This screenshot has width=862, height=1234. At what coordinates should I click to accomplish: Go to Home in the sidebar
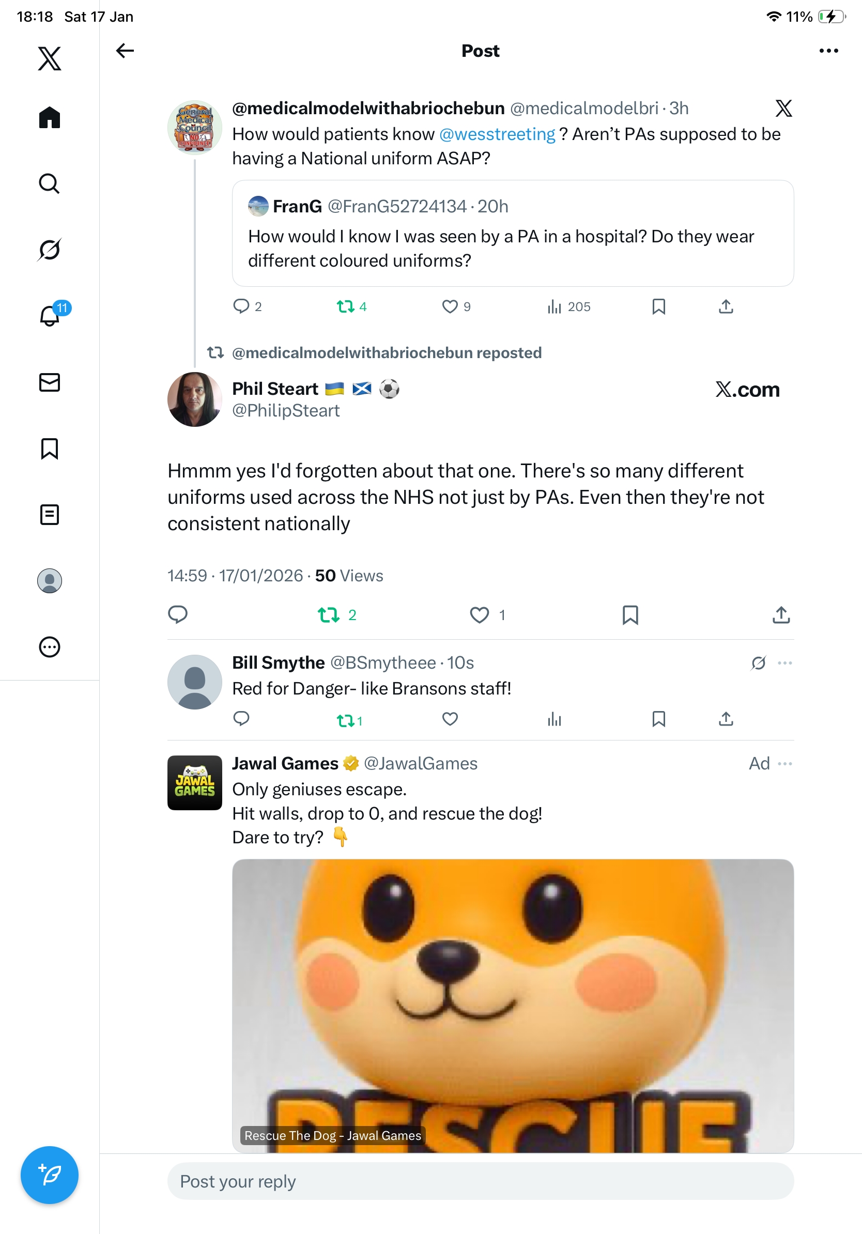point(50,117)
